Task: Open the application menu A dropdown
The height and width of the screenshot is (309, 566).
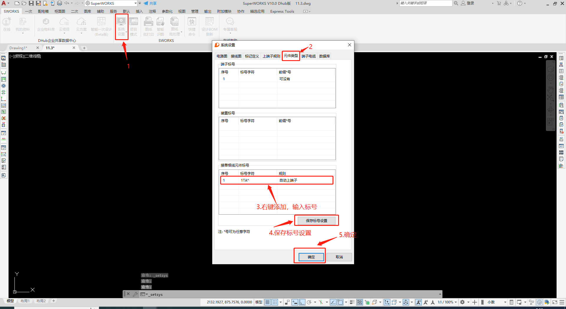Action: click(x=5, y=3)
